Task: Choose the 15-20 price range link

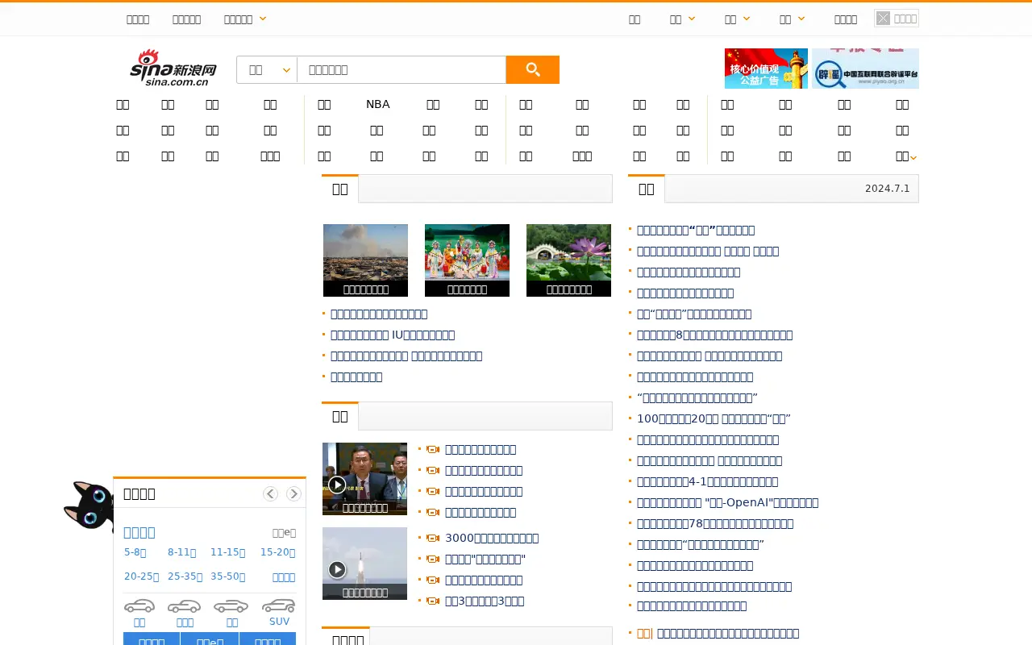Action: [x=277, y=552]
